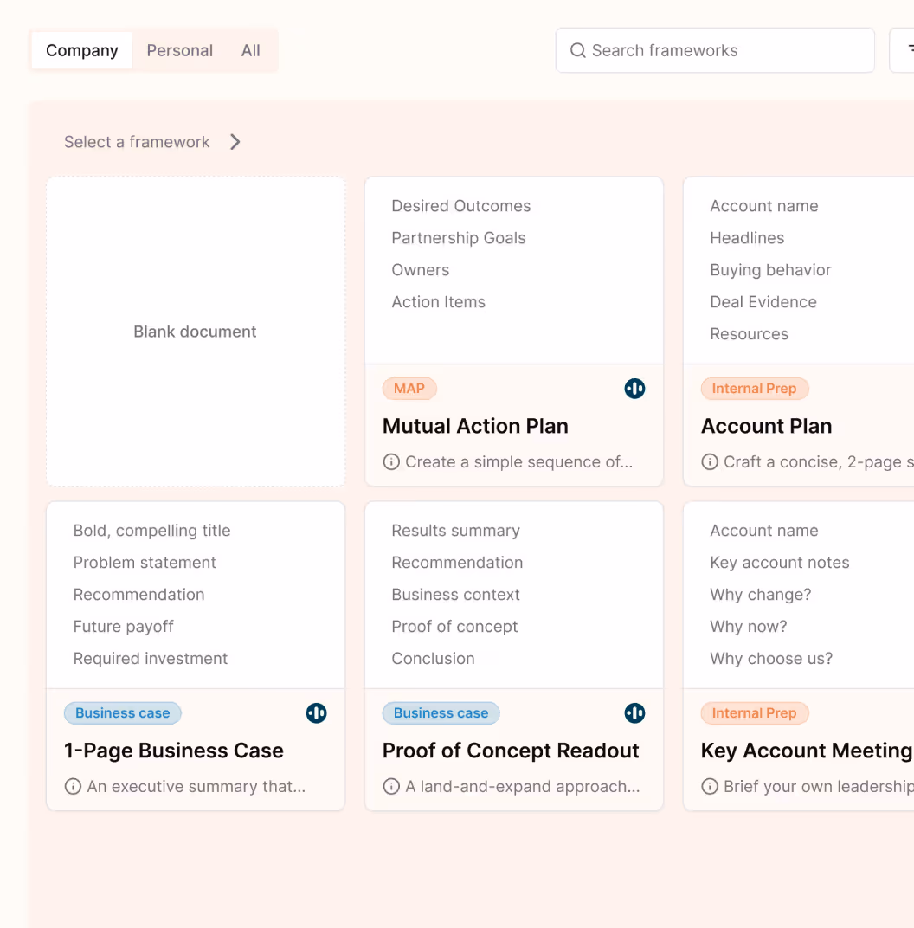Click Required investment text
Viewport: 914px width, 928px height.
coord(151,658)
